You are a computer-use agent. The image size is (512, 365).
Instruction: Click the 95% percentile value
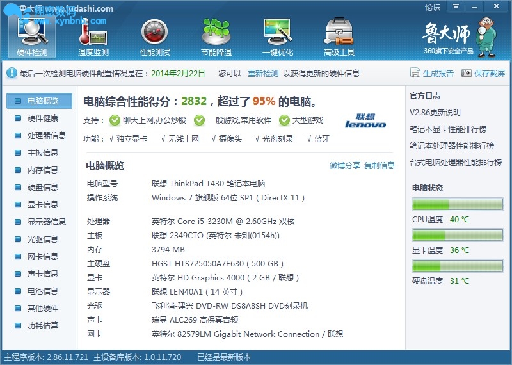coord(264,101)
